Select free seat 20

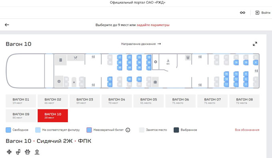[226, 74]
